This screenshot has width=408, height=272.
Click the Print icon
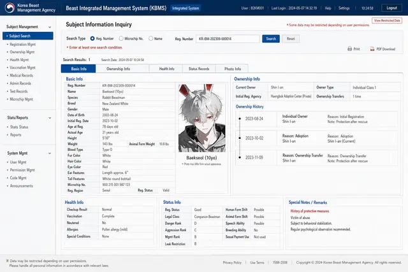click(x=350, y=48)
